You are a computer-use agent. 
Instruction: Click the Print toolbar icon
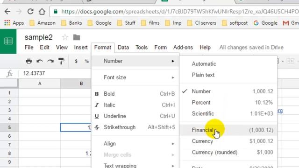(x=29, y=61)
